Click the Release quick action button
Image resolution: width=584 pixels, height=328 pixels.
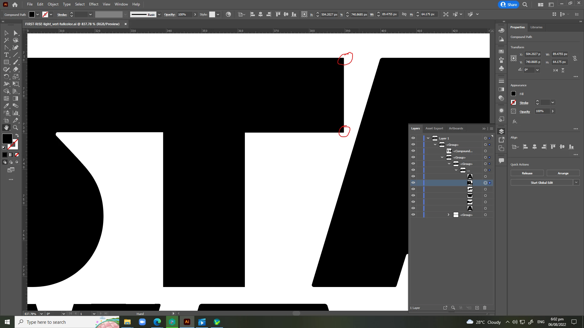click(527, 173)
